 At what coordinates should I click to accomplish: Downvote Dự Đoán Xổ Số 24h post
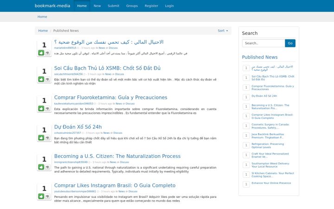click(x=47, y=138)
